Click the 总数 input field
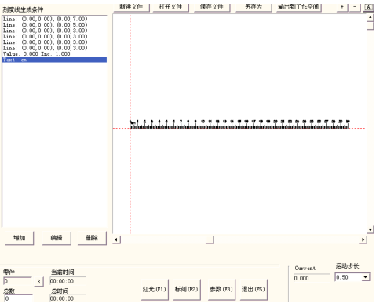This screenshot has height=307, width=376. coord(18,298)
